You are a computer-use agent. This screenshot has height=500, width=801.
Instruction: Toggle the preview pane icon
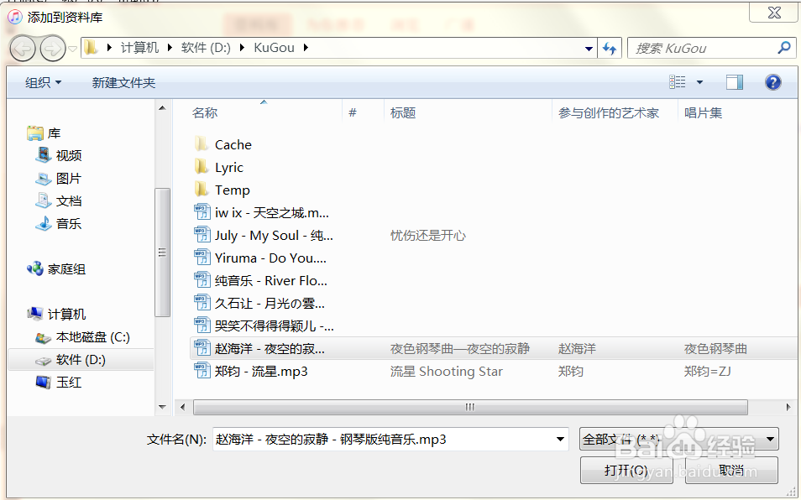(x=735, y=82)
